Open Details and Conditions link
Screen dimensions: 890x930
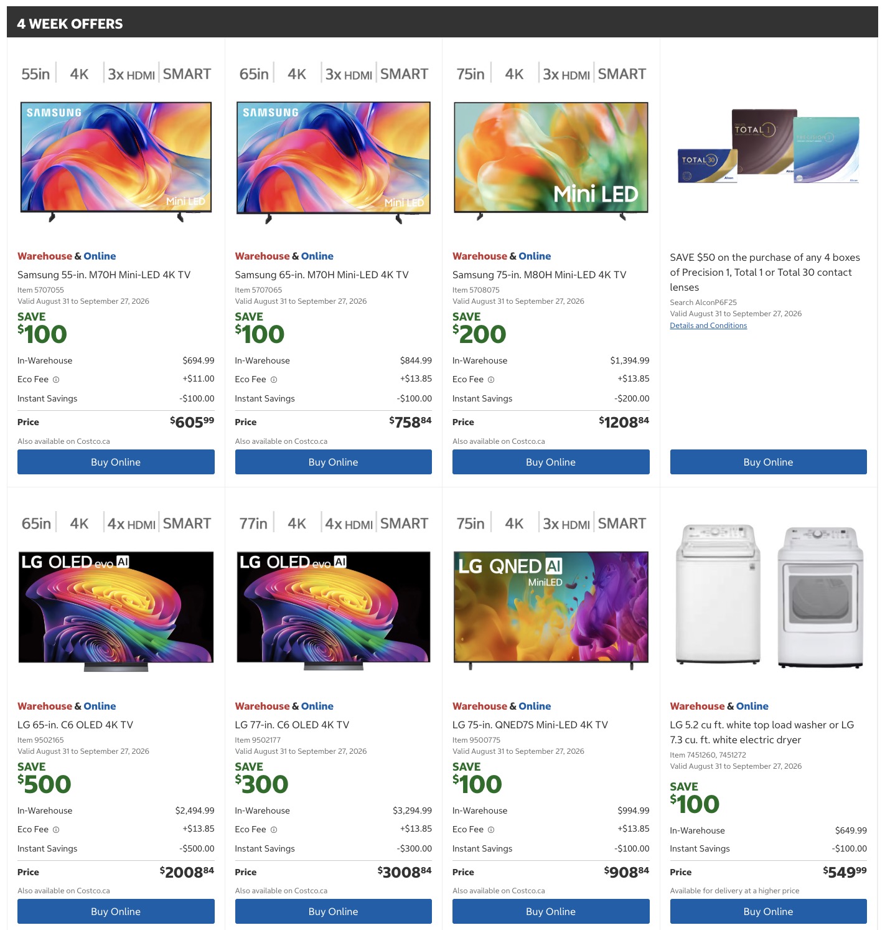(x=708, y=326)
